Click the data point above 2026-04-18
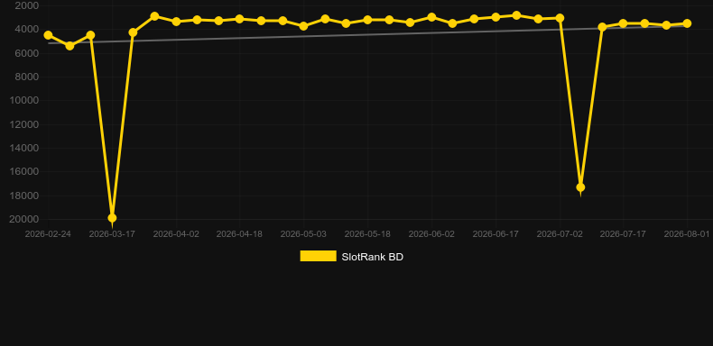The height and width of the screenshot is (346, 713). pos(240,19)
